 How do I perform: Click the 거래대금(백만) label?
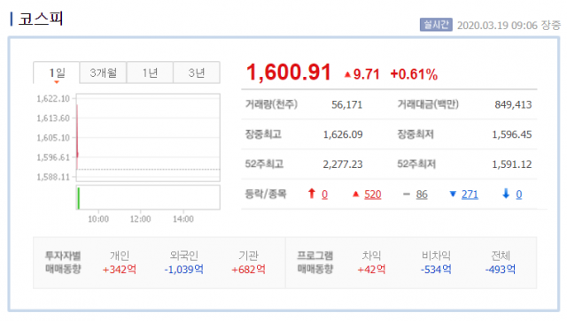tap(428, 104)
